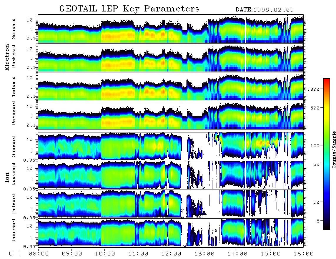The width and height of the screenshot is (336, 259).
Task: Select the Ion Duskward spectrogram panel
Action: pos(171,175)
